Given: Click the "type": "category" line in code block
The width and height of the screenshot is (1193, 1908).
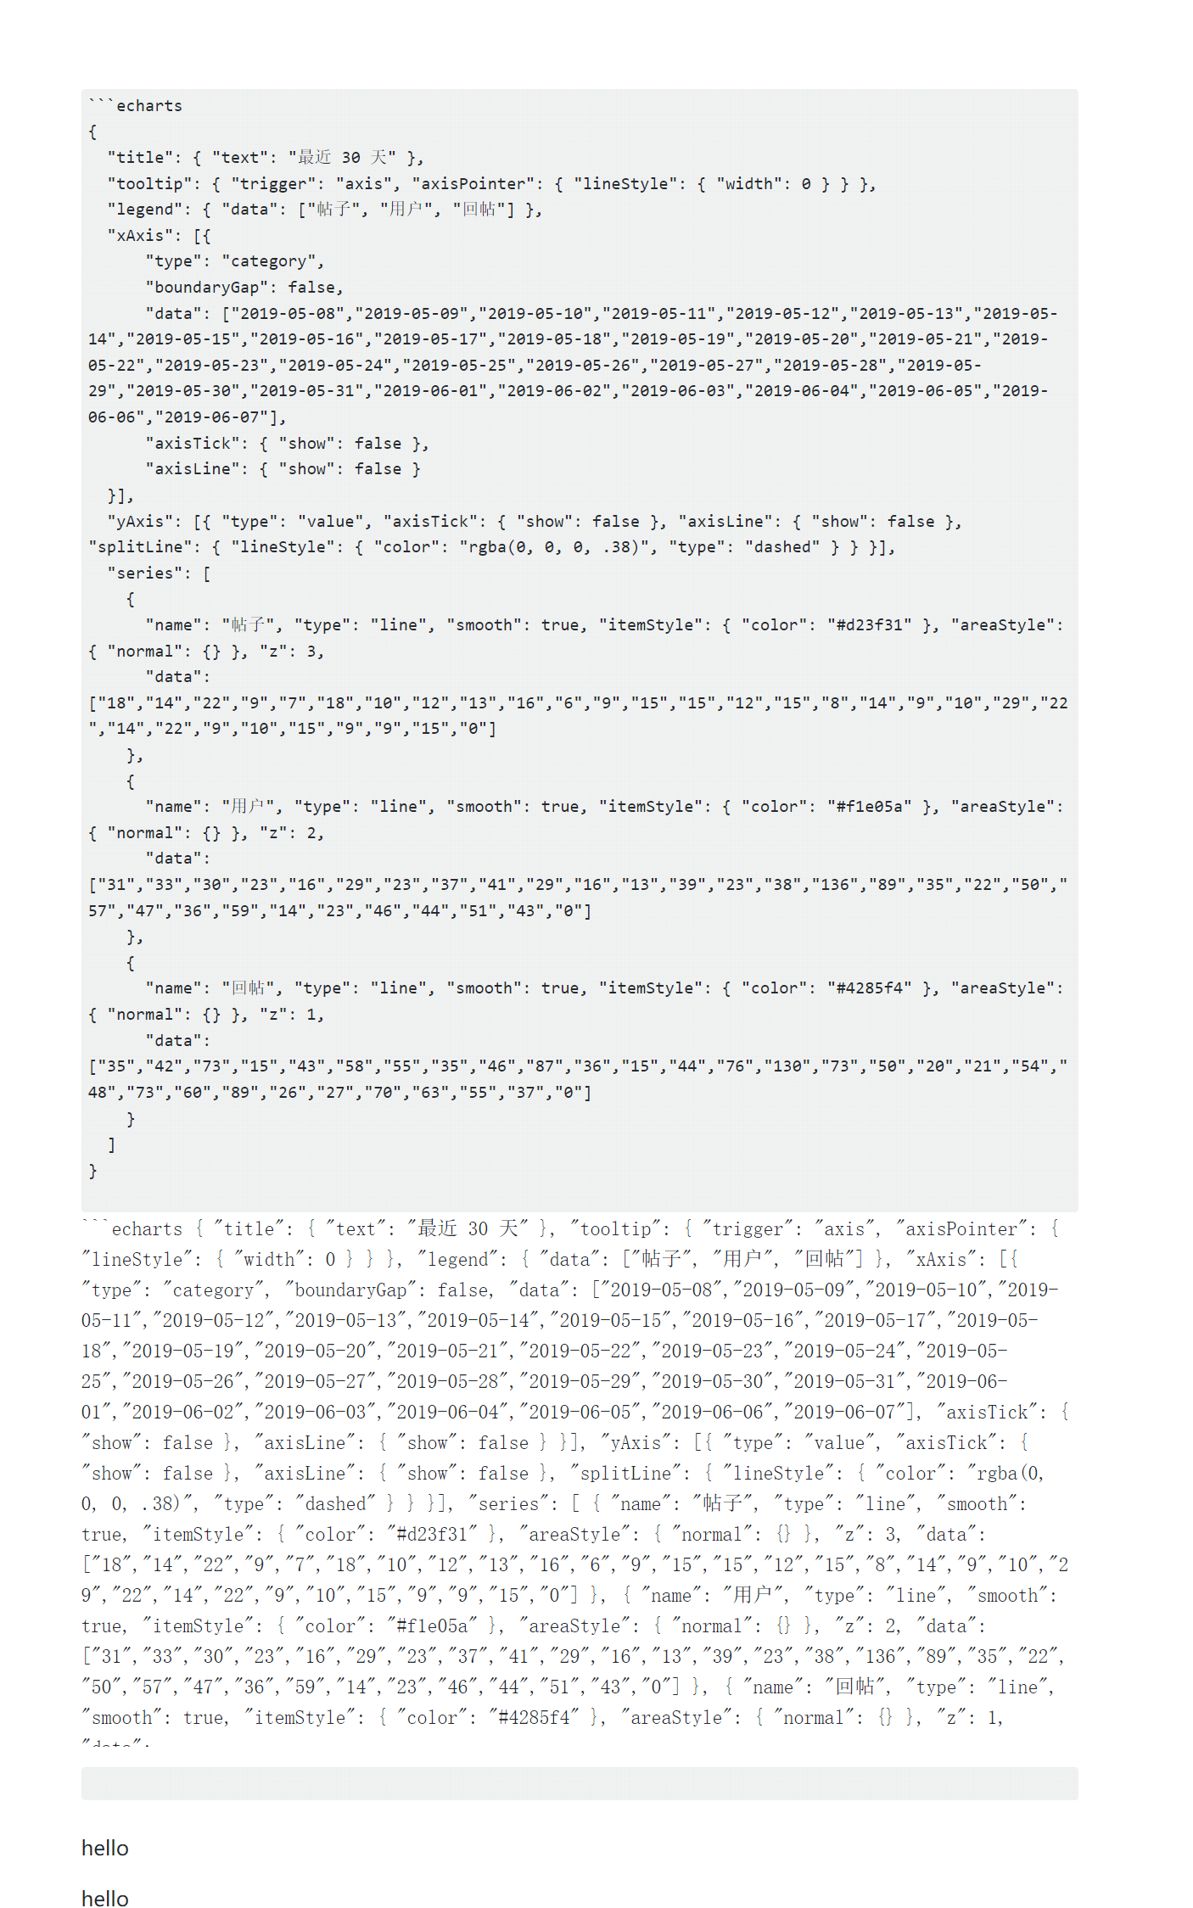Looking at the screenshot, I should [x=234, y=261].
